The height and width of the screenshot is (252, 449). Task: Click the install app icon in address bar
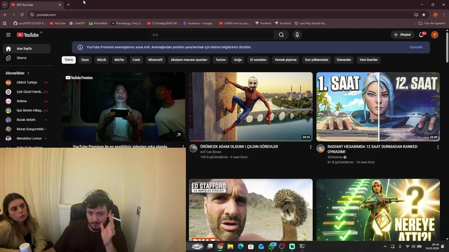coord(416,15)
